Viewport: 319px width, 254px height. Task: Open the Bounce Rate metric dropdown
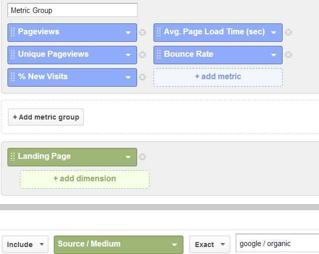pos(274,55)
